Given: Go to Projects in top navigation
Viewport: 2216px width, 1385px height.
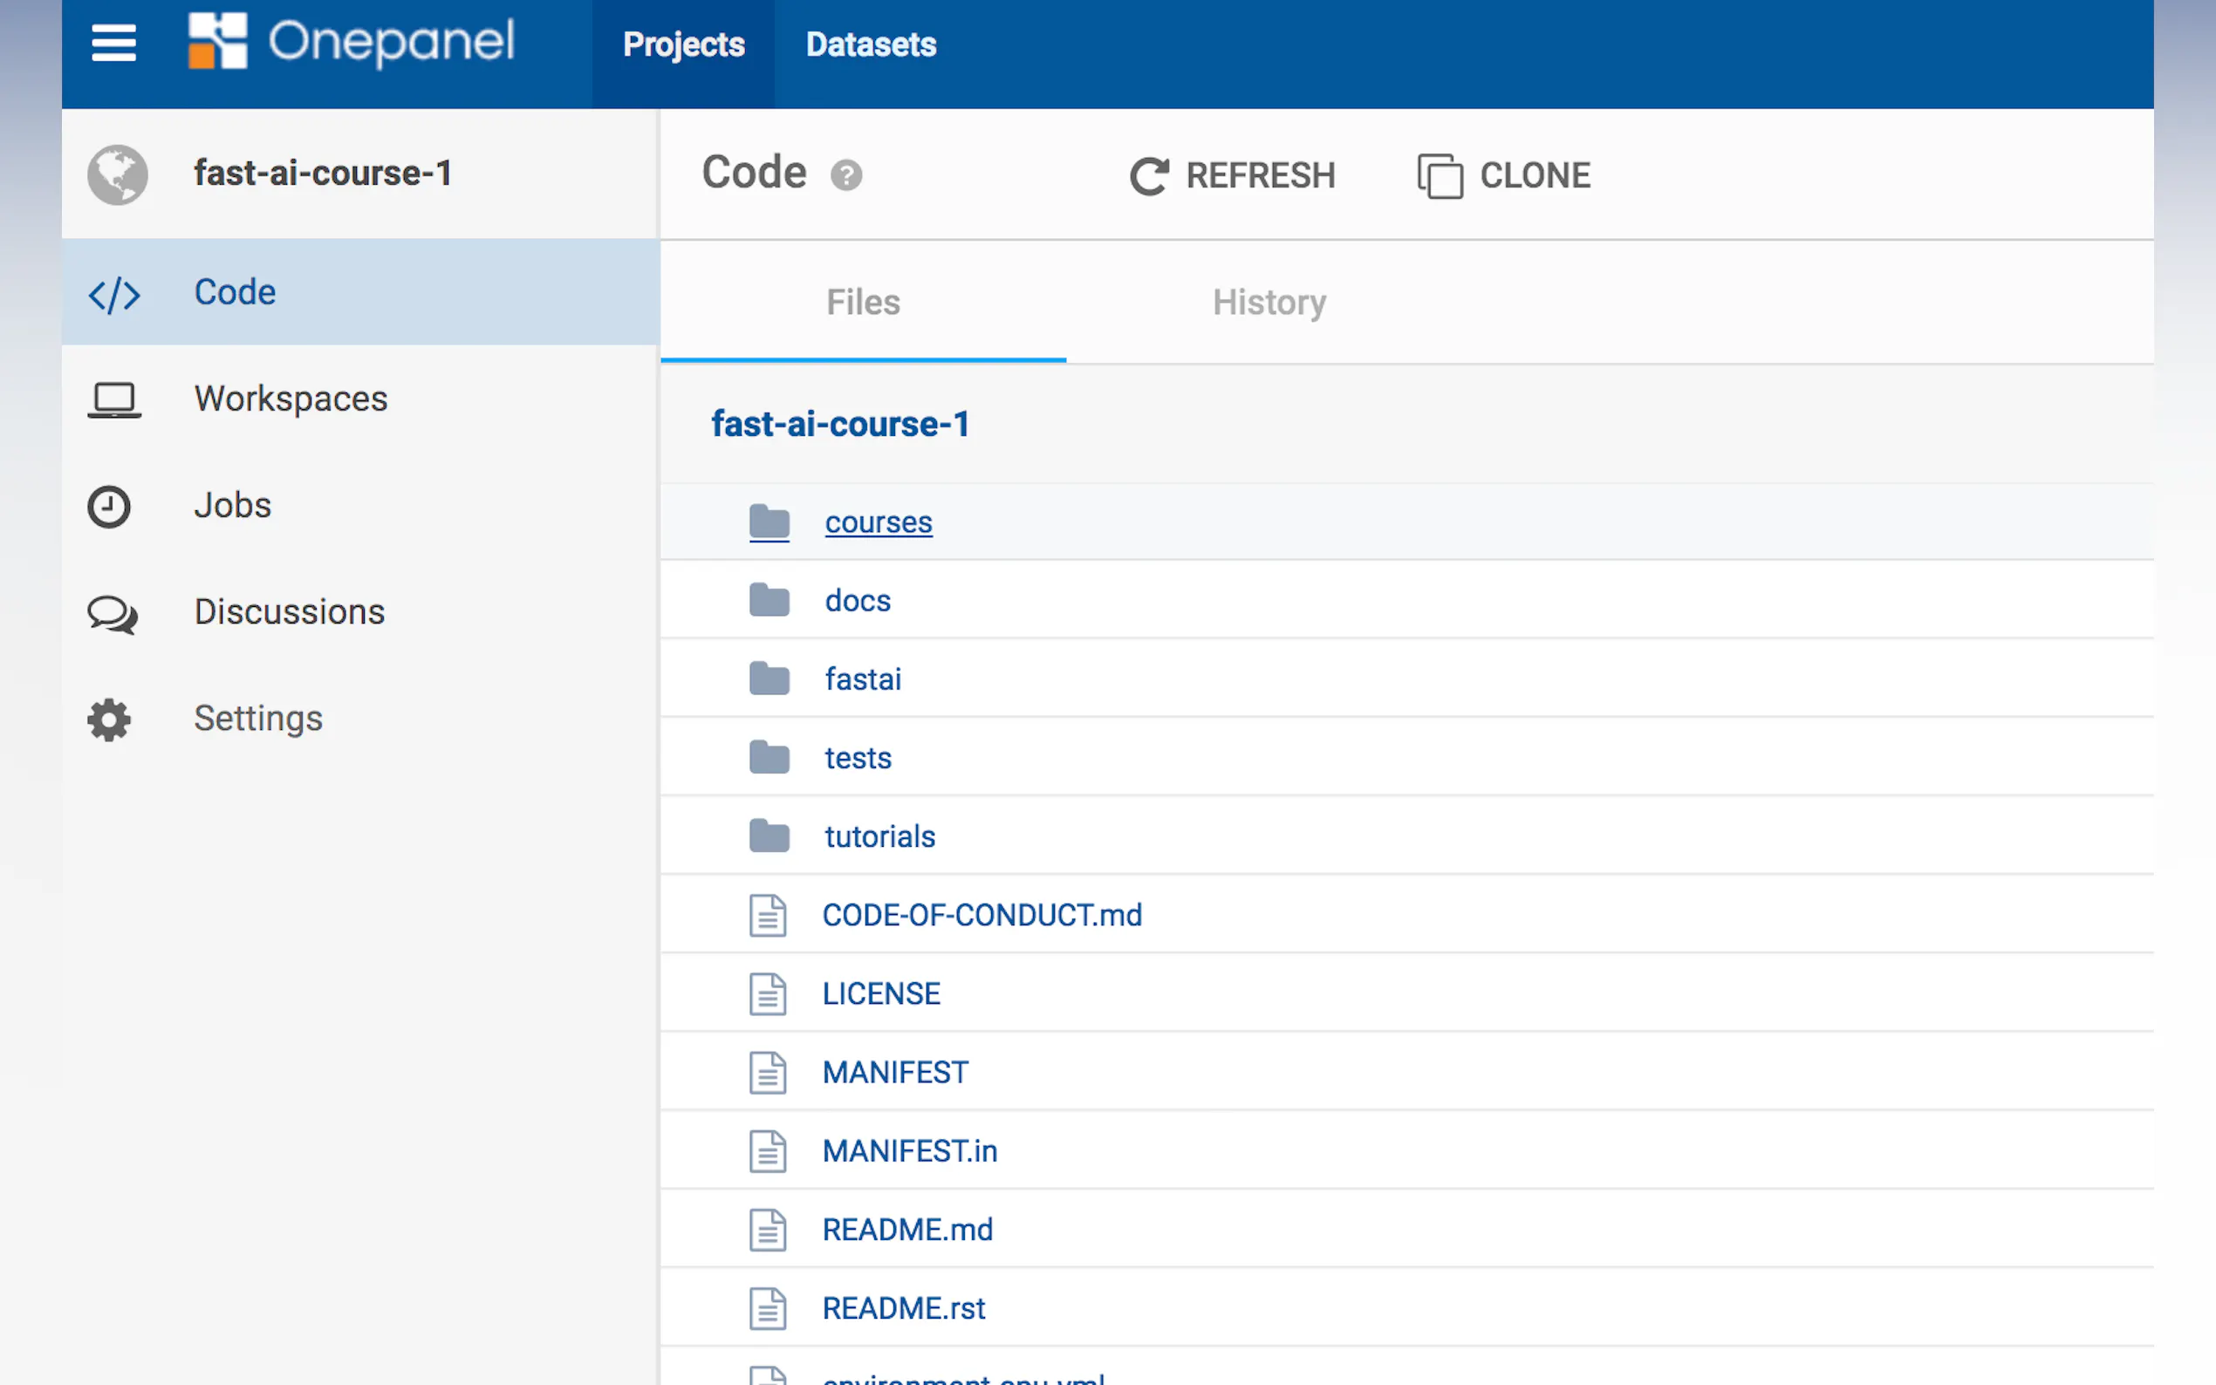Looking at the screenshot, I should (x=683, y=44).
